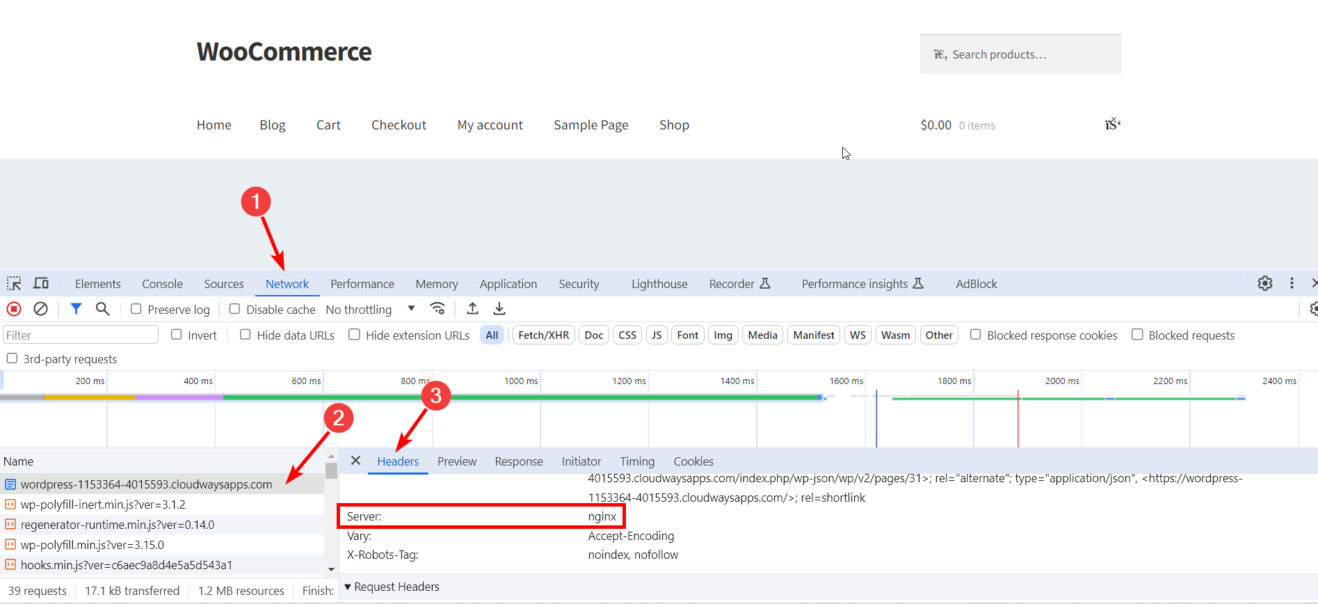Select the All filter button
Viewport: 1318px width, 604px height.
coord(492,335)
